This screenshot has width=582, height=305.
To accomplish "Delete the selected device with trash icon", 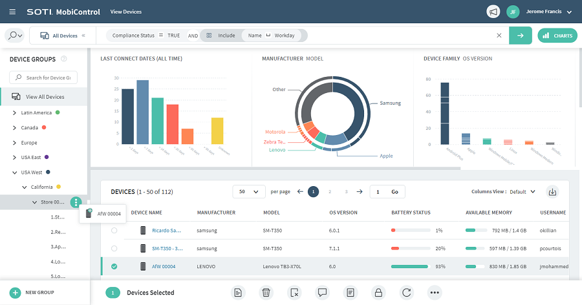I will 265,293.
